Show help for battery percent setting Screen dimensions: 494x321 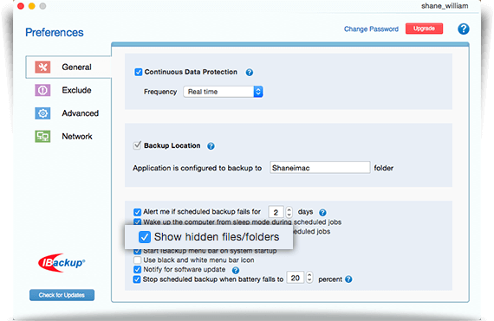click(x=348, y=279)
